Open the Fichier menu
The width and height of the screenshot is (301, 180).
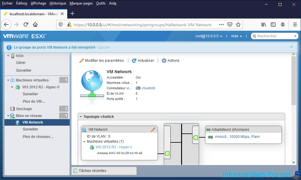pyautogui.click(x=7, y=3)
